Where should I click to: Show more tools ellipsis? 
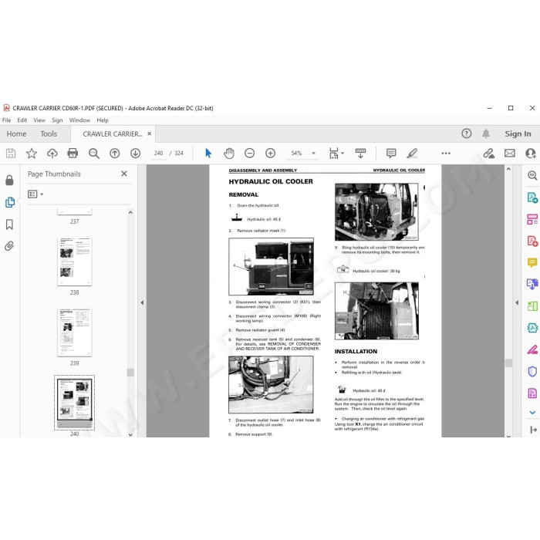[x=446, y=154]
